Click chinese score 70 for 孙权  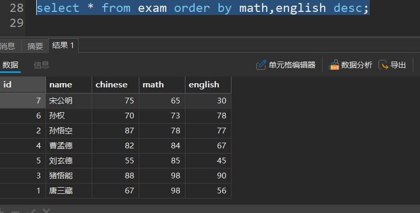[115, 116]
